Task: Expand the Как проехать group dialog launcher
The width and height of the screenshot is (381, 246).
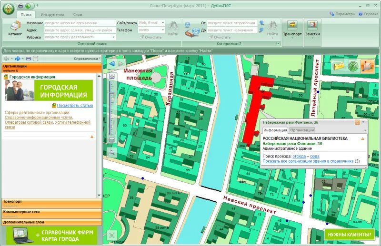Action: 278,44
